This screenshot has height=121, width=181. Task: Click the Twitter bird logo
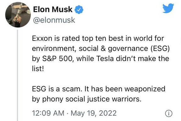168,8
